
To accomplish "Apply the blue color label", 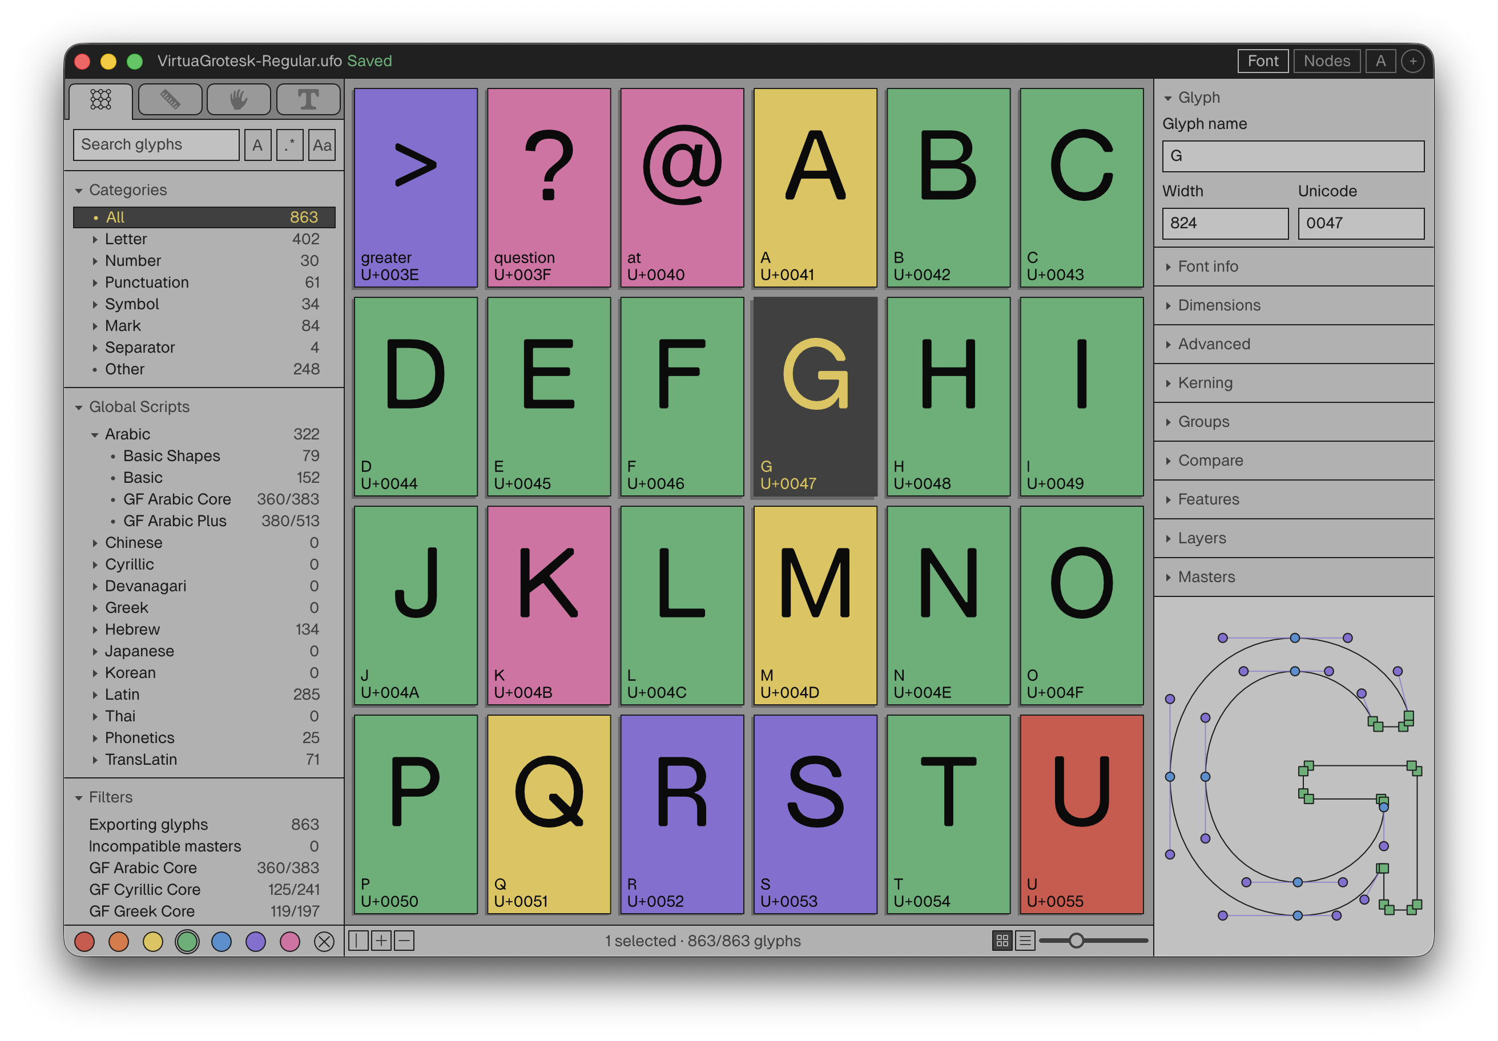I will coord(222,941).
